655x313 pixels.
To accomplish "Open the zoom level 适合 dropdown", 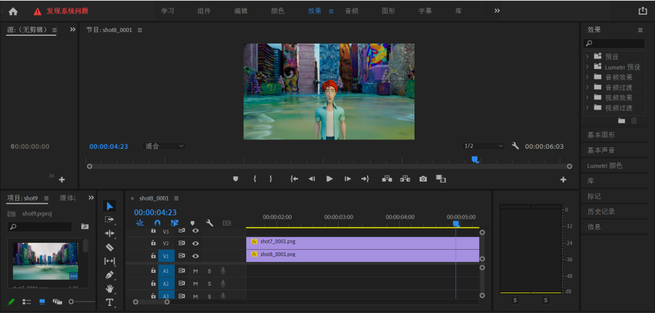I will click(x=164, y=146).
